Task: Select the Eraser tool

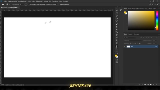Action: [x=117, y=29]
